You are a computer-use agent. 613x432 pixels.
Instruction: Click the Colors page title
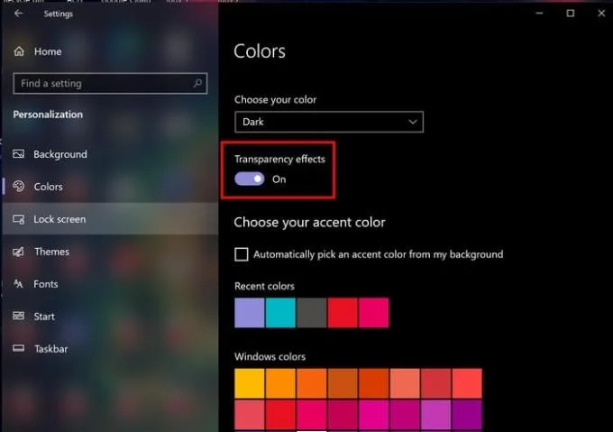tap(260, 51)
